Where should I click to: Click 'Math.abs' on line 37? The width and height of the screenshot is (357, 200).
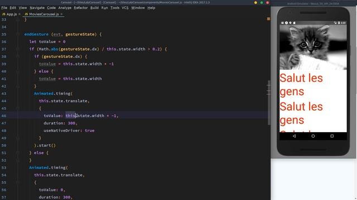[x=48, y=49]
